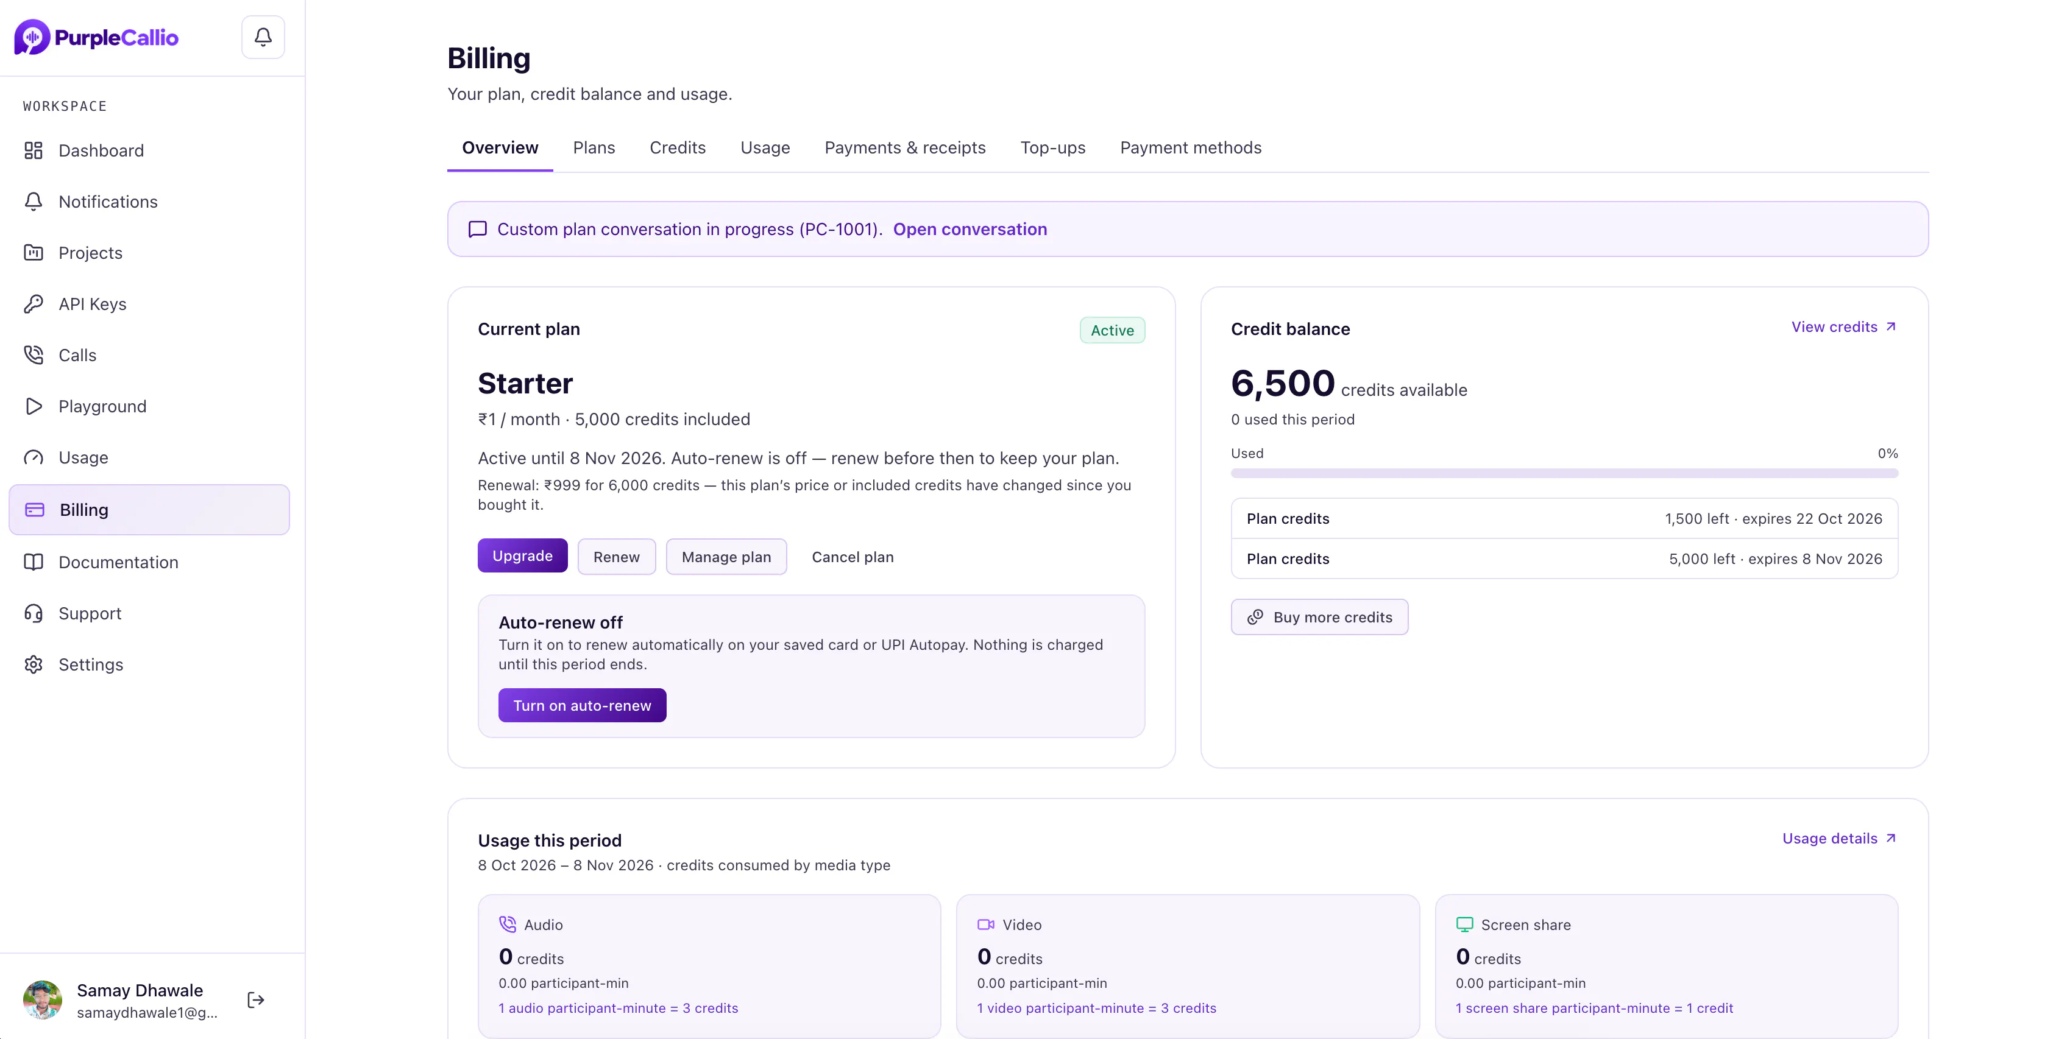Click the logout icon beside Samay Dhawale
Image resolution: width=2067 pixels, height=1039 pixels.
pos(256,999)
